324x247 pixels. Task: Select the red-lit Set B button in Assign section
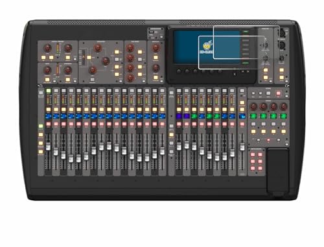[x=268, y=140]
